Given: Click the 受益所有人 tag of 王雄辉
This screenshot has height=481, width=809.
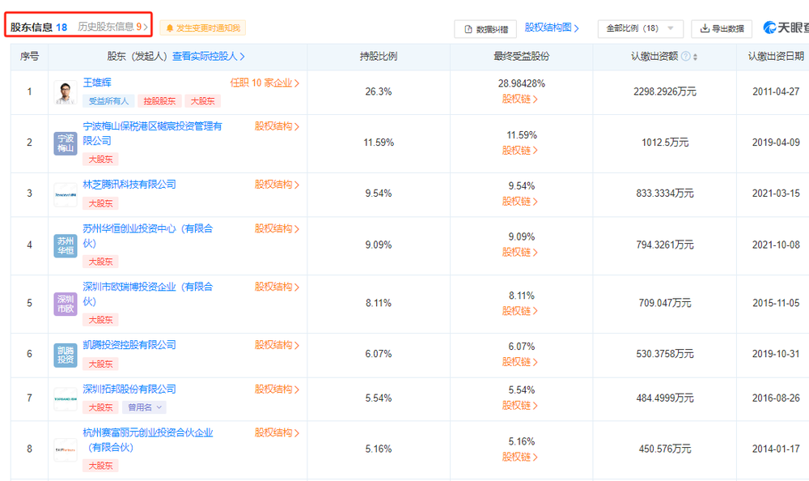Looking at the screenshot, I should point(108,100).
